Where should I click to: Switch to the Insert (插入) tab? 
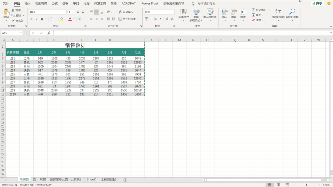(x=27, y=4)
